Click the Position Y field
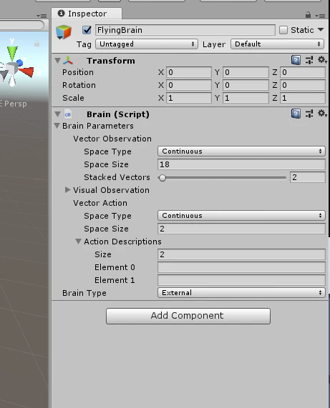330x408 pixels. point(246,72)
